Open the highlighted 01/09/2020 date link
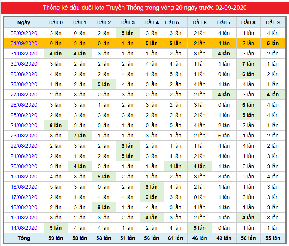Image resolution: width=289 pixels, height=246 pixels. (24, 43)
